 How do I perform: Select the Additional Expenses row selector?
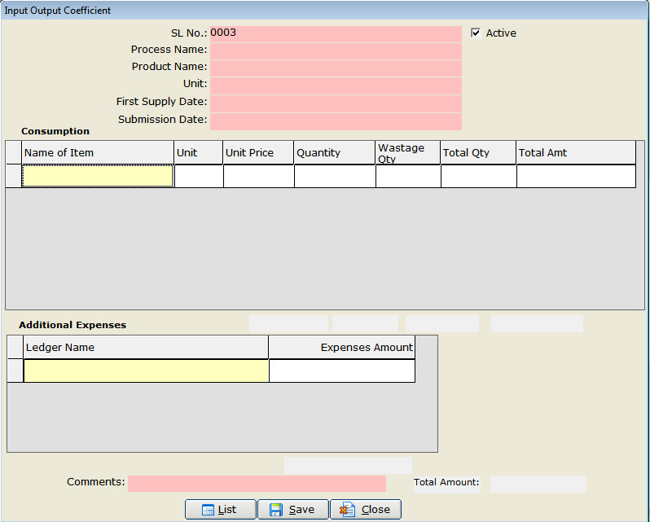click(x=15, y=371)
